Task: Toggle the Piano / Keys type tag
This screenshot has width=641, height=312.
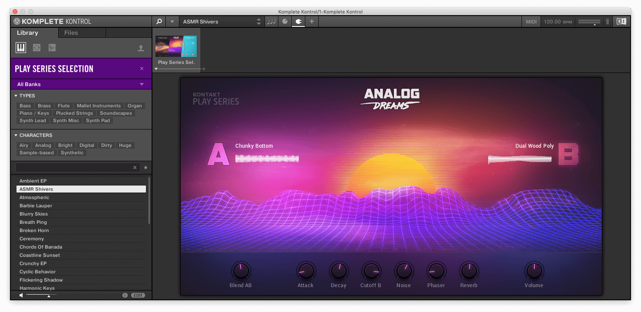Action: (x=34, y=113)
